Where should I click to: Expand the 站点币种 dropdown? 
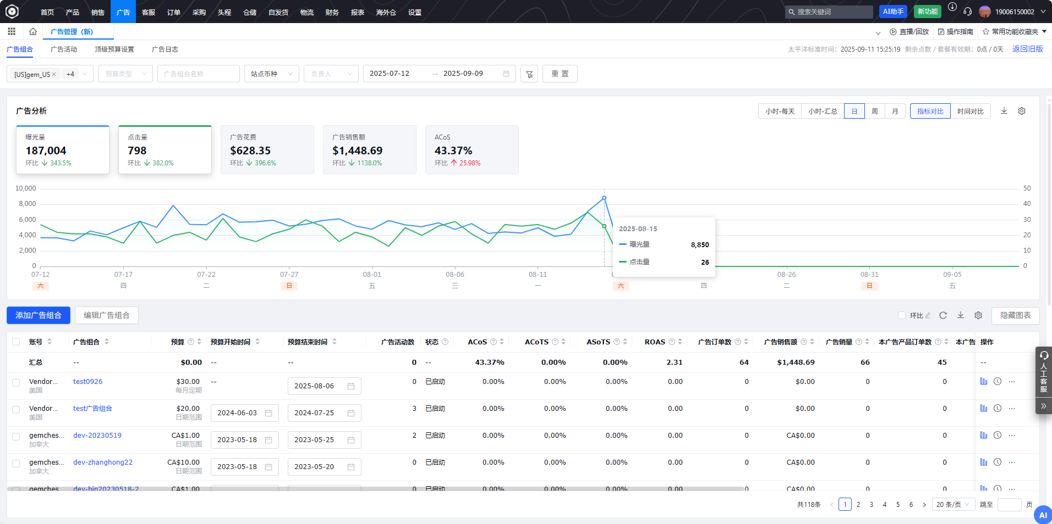click(x=271, y=74)
